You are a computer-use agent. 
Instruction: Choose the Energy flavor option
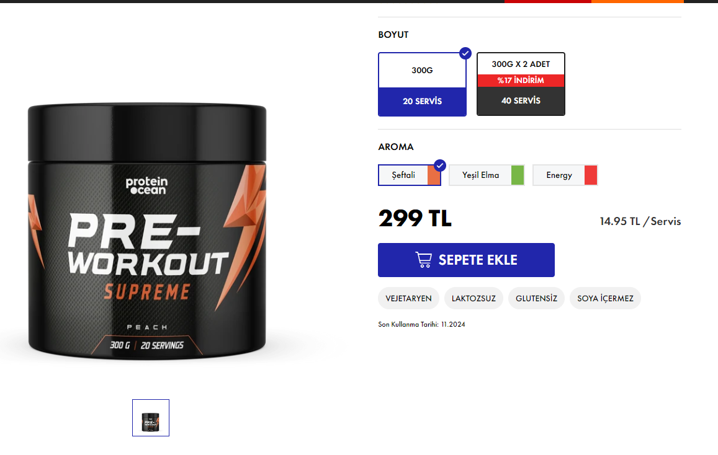[x=565, y=175]
